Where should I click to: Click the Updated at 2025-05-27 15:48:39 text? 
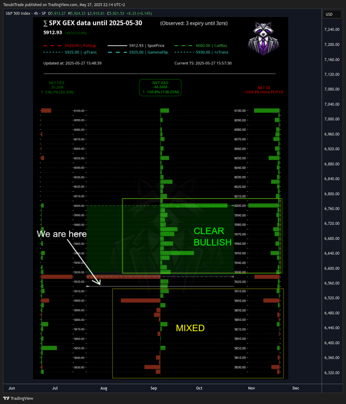pyautogui.click(x=73, y=63)
